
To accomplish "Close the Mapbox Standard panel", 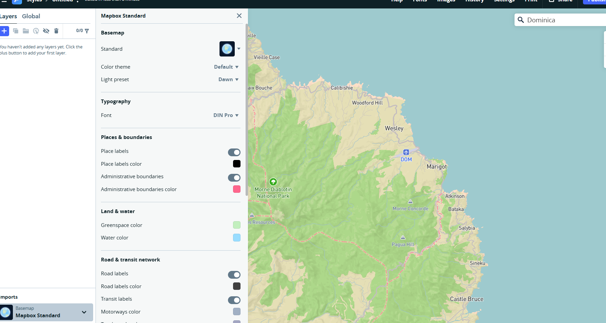I will tap(239, 16).
